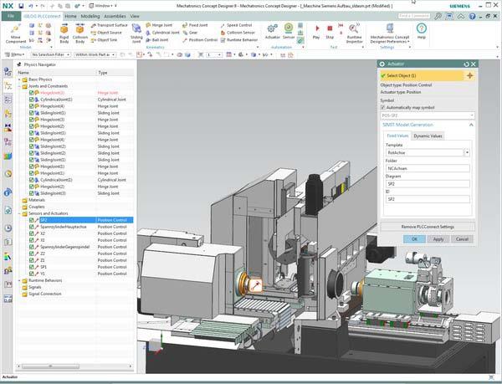502x384 pixels.
Task: Toggle checkbox for SP2 position control
Action: (x=32, y=220)
